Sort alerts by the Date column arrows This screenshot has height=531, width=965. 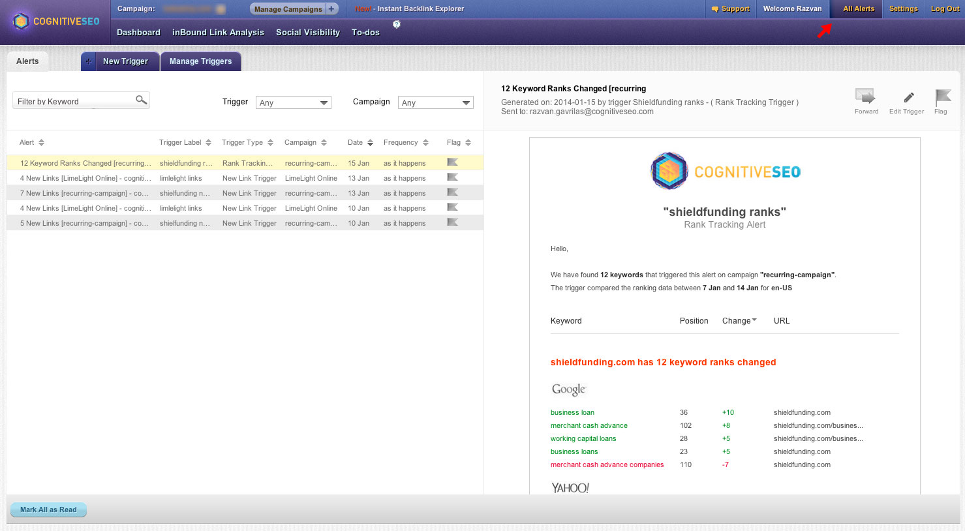pyautogui.click(x=370, y=143)
